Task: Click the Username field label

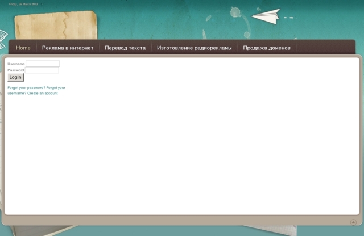Action: pos(16,64)
